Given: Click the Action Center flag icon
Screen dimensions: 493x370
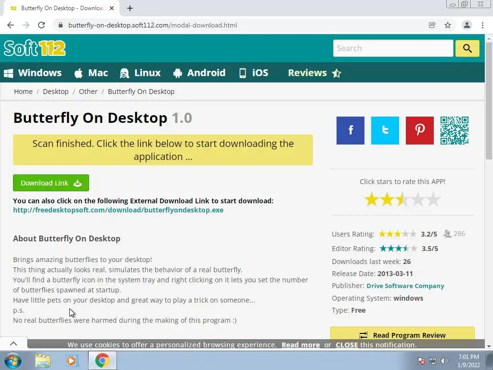Looking at the screenshot, I should click(x=421, y=361).
